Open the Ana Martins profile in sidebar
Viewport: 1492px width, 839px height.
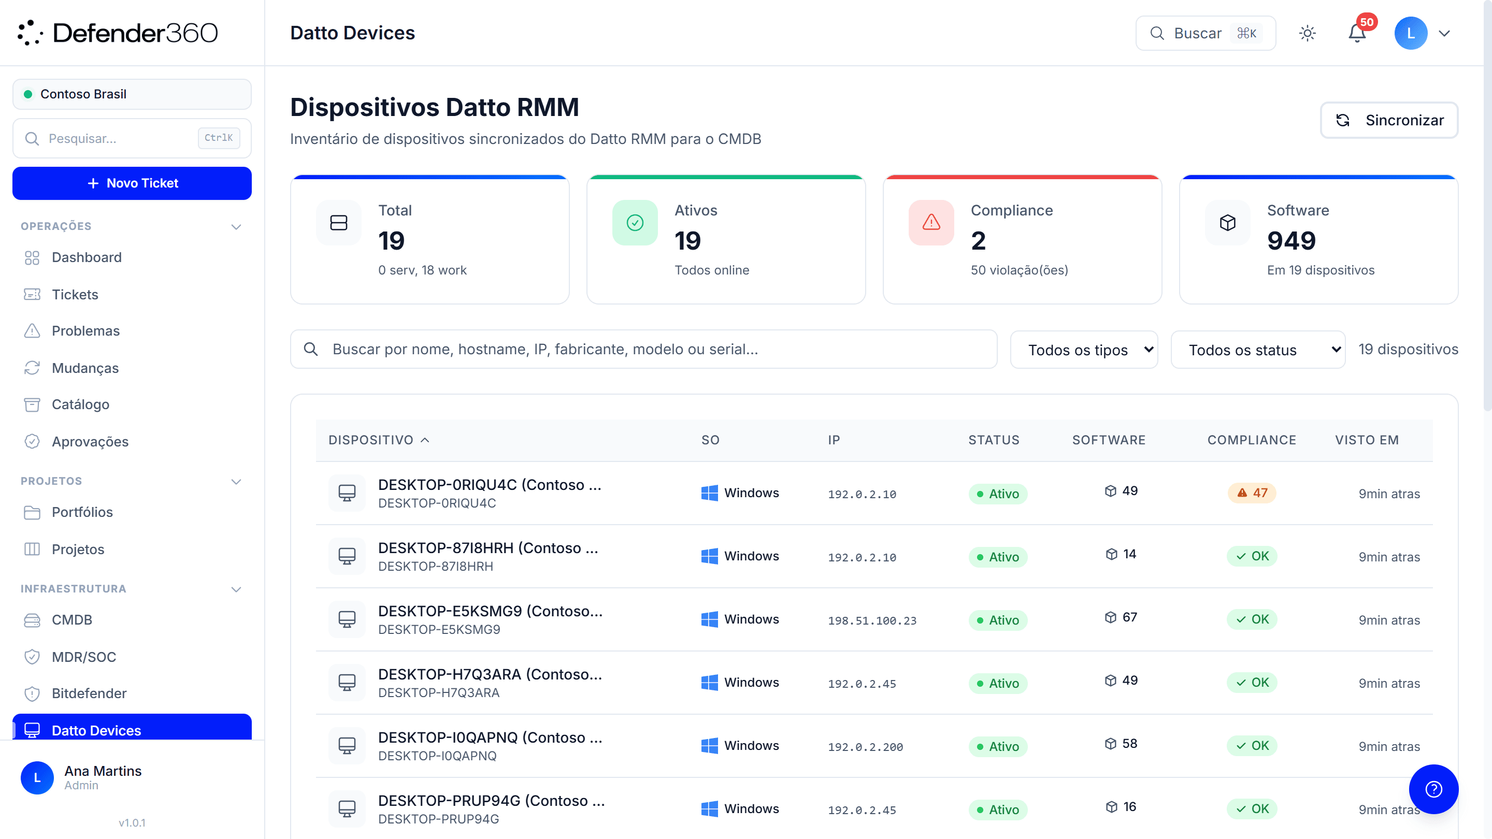pos(132,777)
